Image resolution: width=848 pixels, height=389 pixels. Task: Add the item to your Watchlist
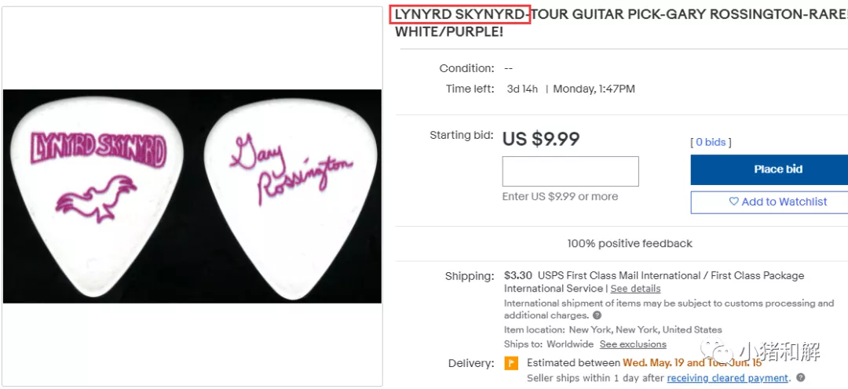(x=769, y=202)
